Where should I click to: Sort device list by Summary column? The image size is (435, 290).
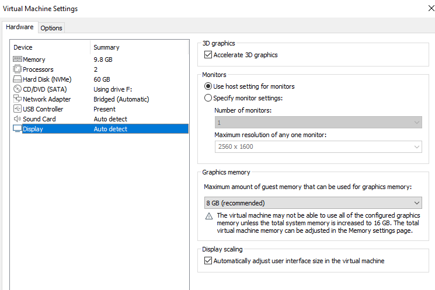point(106,47)
